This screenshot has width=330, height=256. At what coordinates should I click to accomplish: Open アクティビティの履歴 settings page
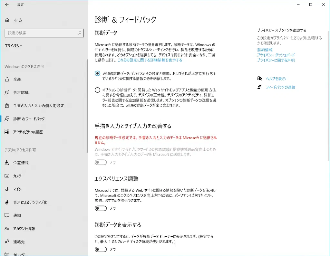click(28, 132)
